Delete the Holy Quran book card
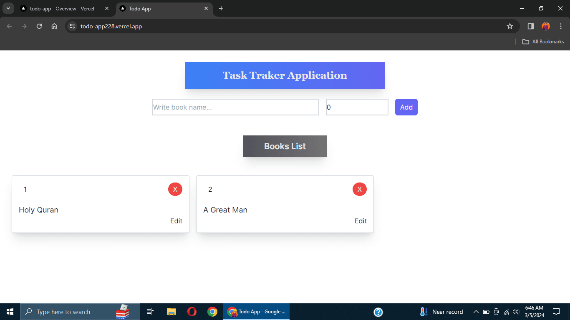 click(x=175, y=189)
